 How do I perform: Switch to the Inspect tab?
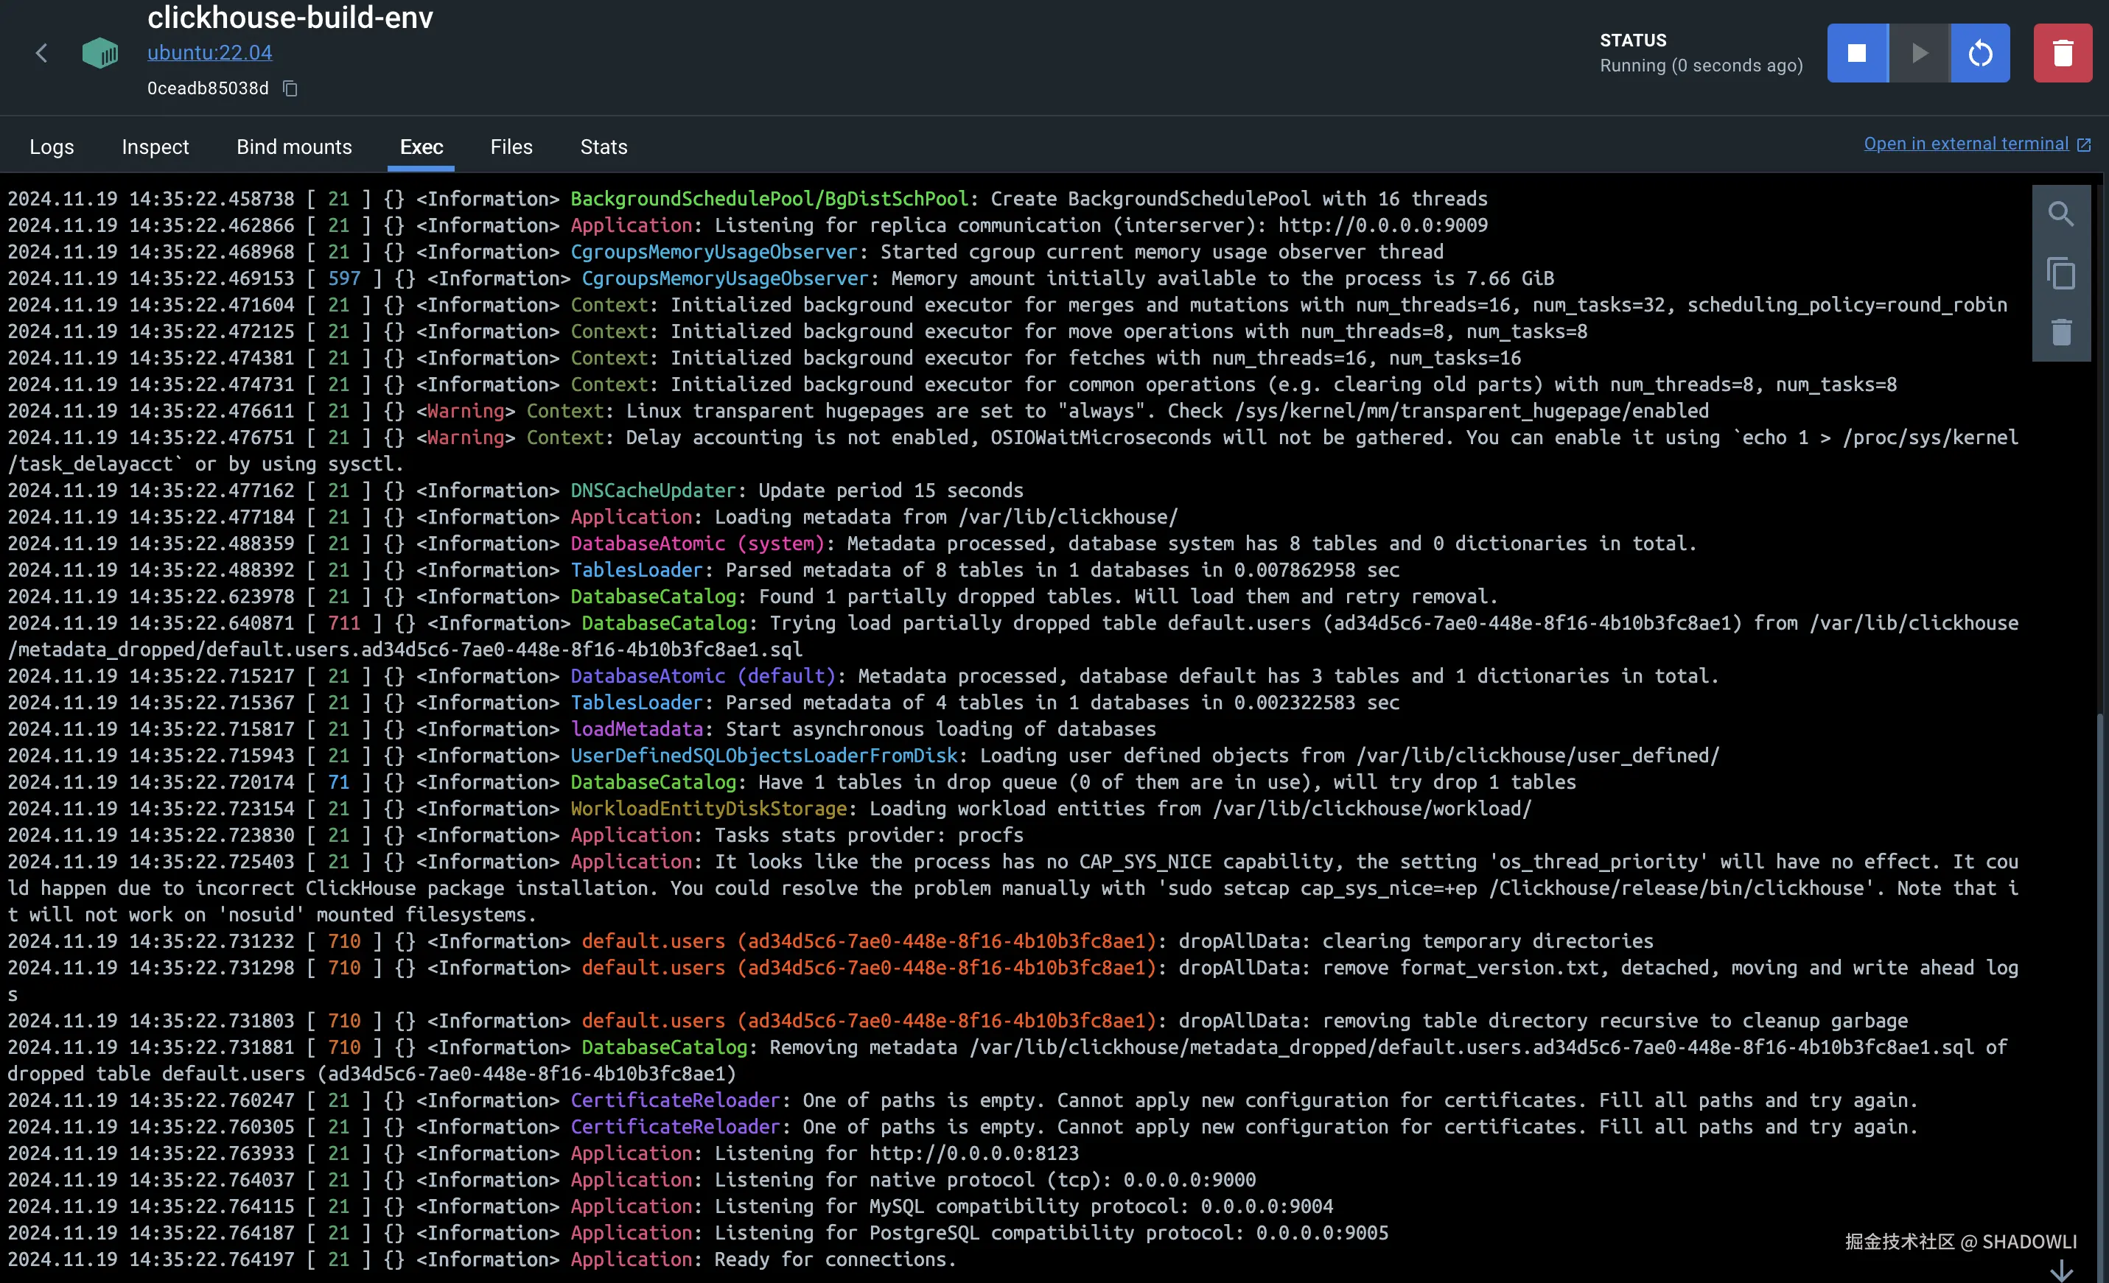[155, 147]
